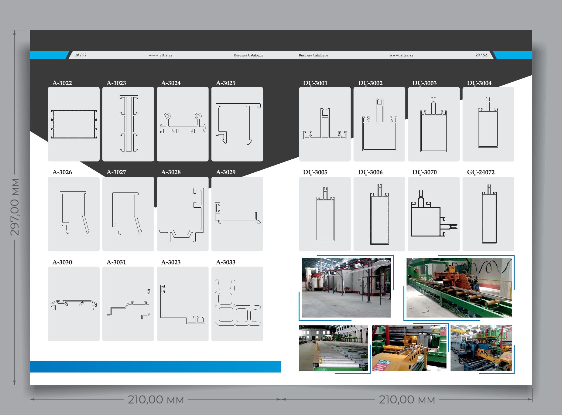This screenshot has width=562, height=415.
Task: Click the 'A-3033' label text
Action: tap(226, 262)
